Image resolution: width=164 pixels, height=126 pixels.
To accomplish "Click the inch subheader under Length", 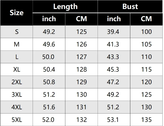I will pyautogui.click(x=49, y=19).
